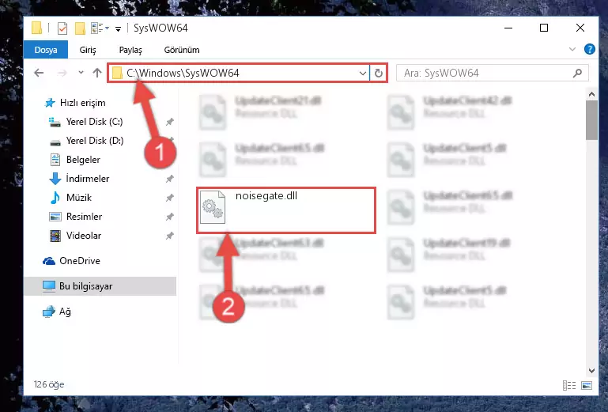Switch to the Giriş ribbon tab
The width and height of the screenshot is (608, 412).
tap(88, 50)
